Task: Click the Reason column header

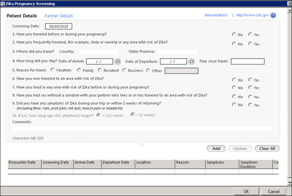Action: (190, 164)
